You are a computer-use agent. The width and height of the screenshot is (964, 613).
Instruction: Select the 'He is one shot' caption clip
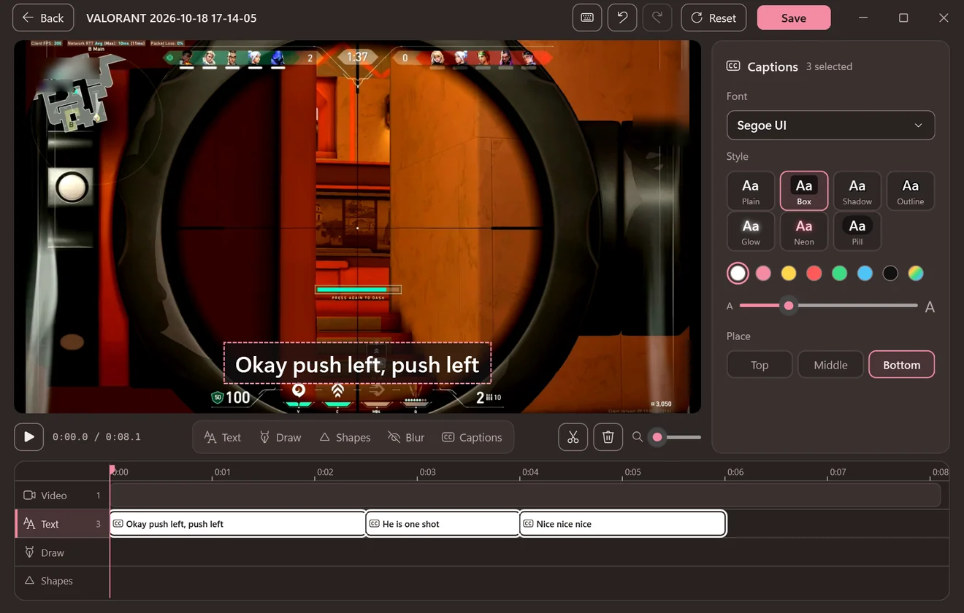443,524
